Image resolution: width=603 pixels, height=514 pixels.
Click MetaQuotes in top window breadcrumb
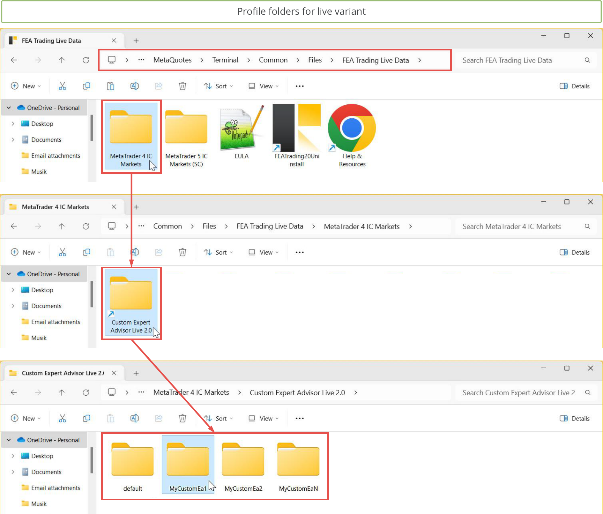[x=173, y=60]
